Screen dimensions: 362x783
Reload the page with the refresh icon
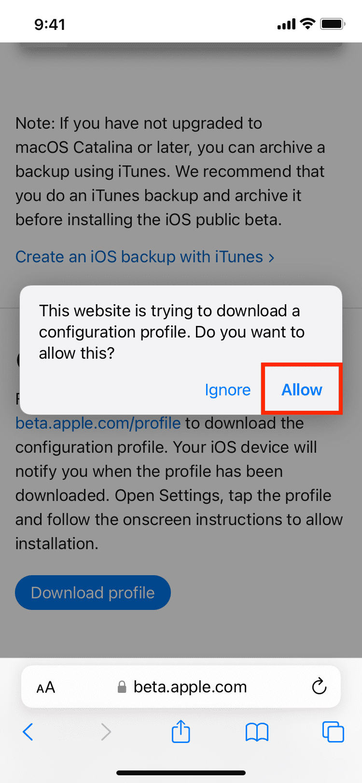coord(319,687)
